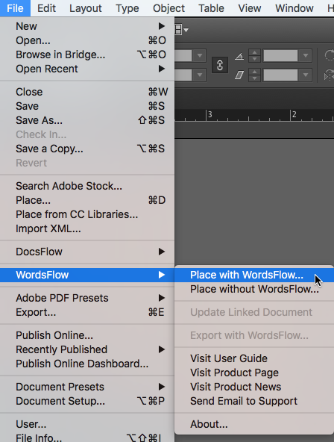Select Place without WordsFlow...
Screen dimensions: 334x442
(x=254, y=289)
